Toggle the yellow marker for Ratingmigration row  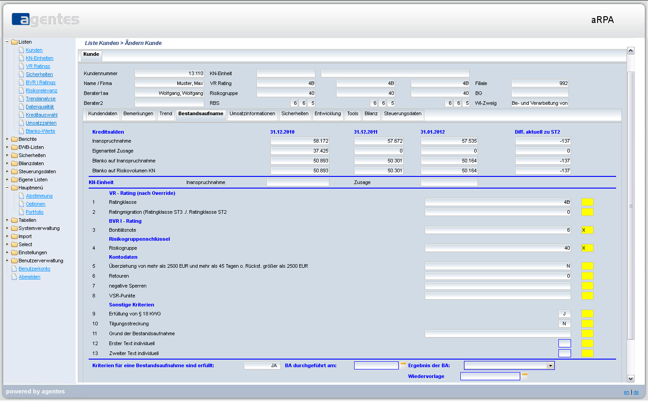(587, 212)
